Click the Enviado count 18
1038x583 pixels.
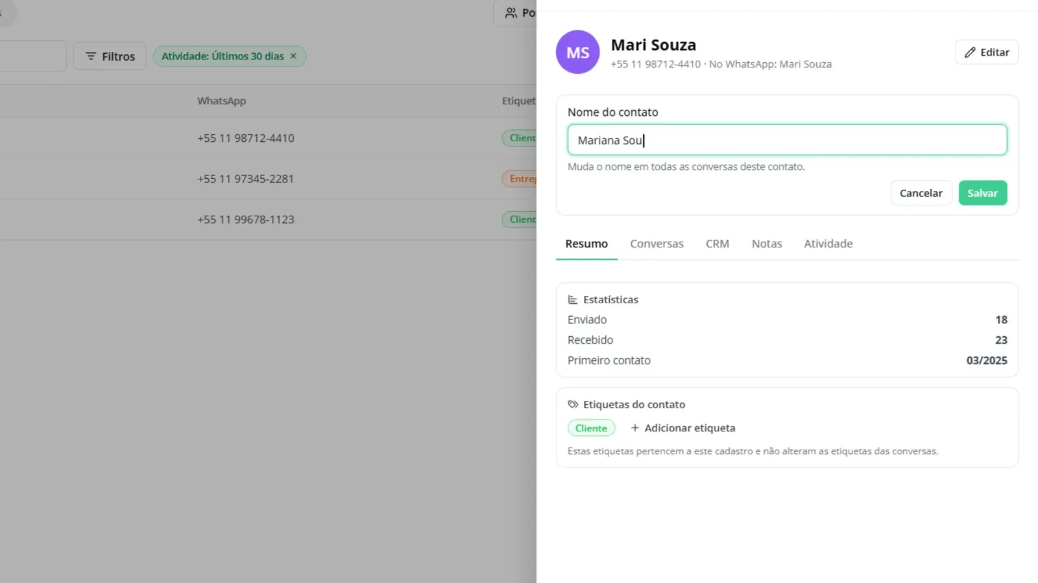click(1001, 320)
